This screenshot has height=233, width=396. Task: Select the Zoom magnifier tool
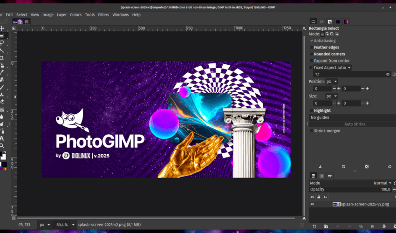(x=2, y=146)
